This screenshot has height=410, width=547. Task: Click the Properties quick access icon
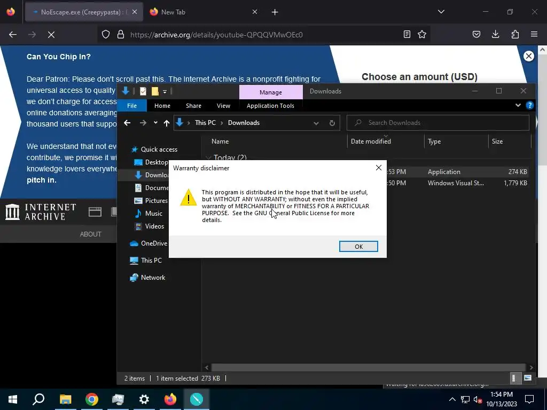(143, 91)
